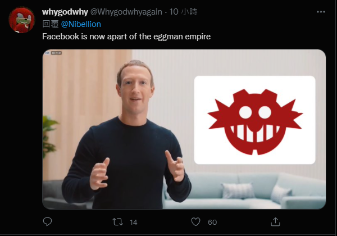
Task: Open the @Nibellion mention link
Action: [x=80, y=24]
